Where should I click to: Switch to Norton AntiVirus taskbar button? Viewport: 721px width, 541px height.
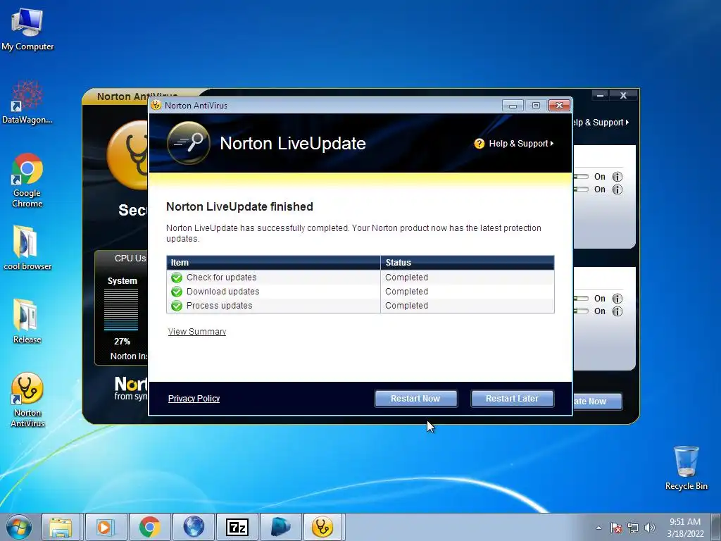click(322, 527)
